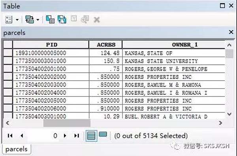The image size is (237, 156).
Task: Go to the next record
Action: point(65,136)
